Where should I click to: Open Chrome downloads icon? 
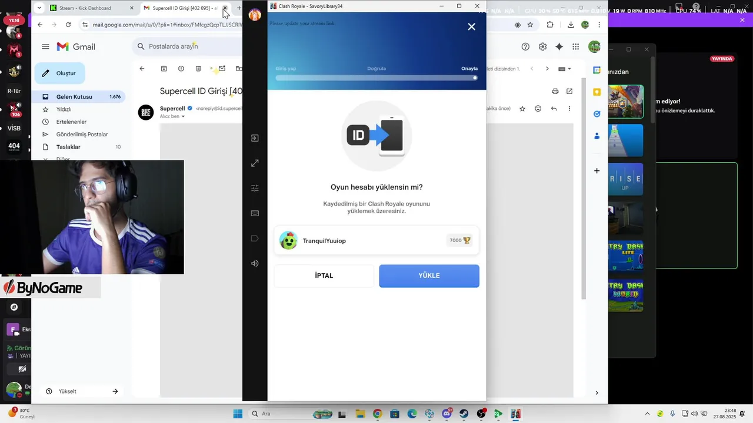[571, 25]
